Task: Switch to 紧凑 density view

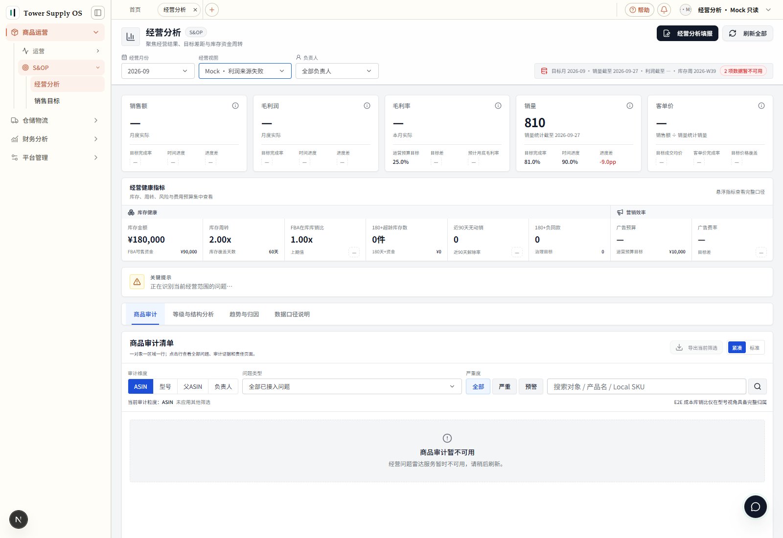Action: click(737, 348)
